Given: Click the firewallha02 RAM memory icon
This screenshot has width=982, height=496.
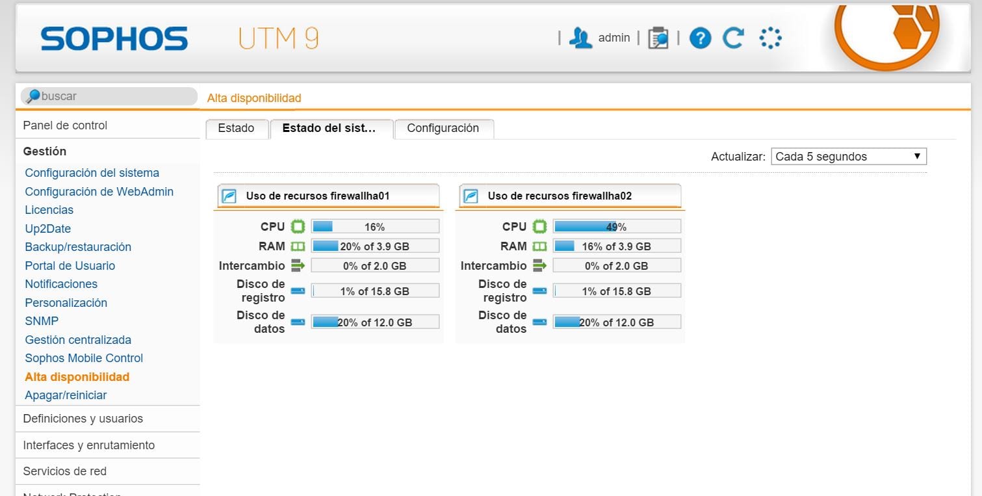Looking at the screenshot, I should [x=539, y=246].
